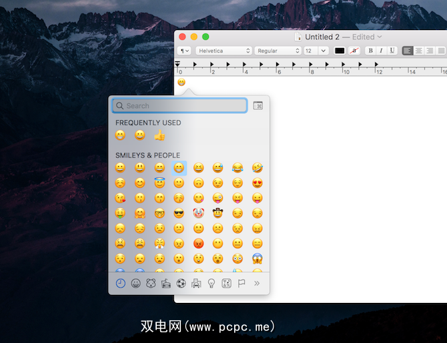Select the thumbs up emoji

pos(159,135)
